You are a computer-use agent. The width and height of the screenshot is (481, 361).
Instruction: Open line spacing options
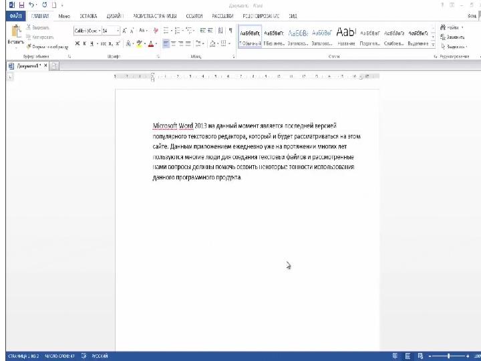[200, 44]
